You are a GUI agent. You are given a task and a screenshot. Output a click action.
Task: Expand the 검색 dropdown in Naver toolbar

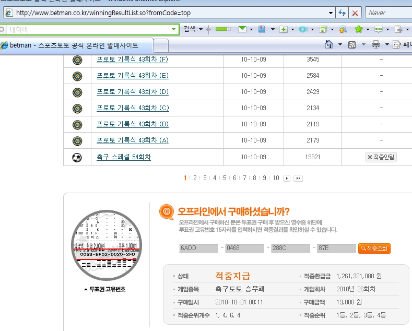201,29
